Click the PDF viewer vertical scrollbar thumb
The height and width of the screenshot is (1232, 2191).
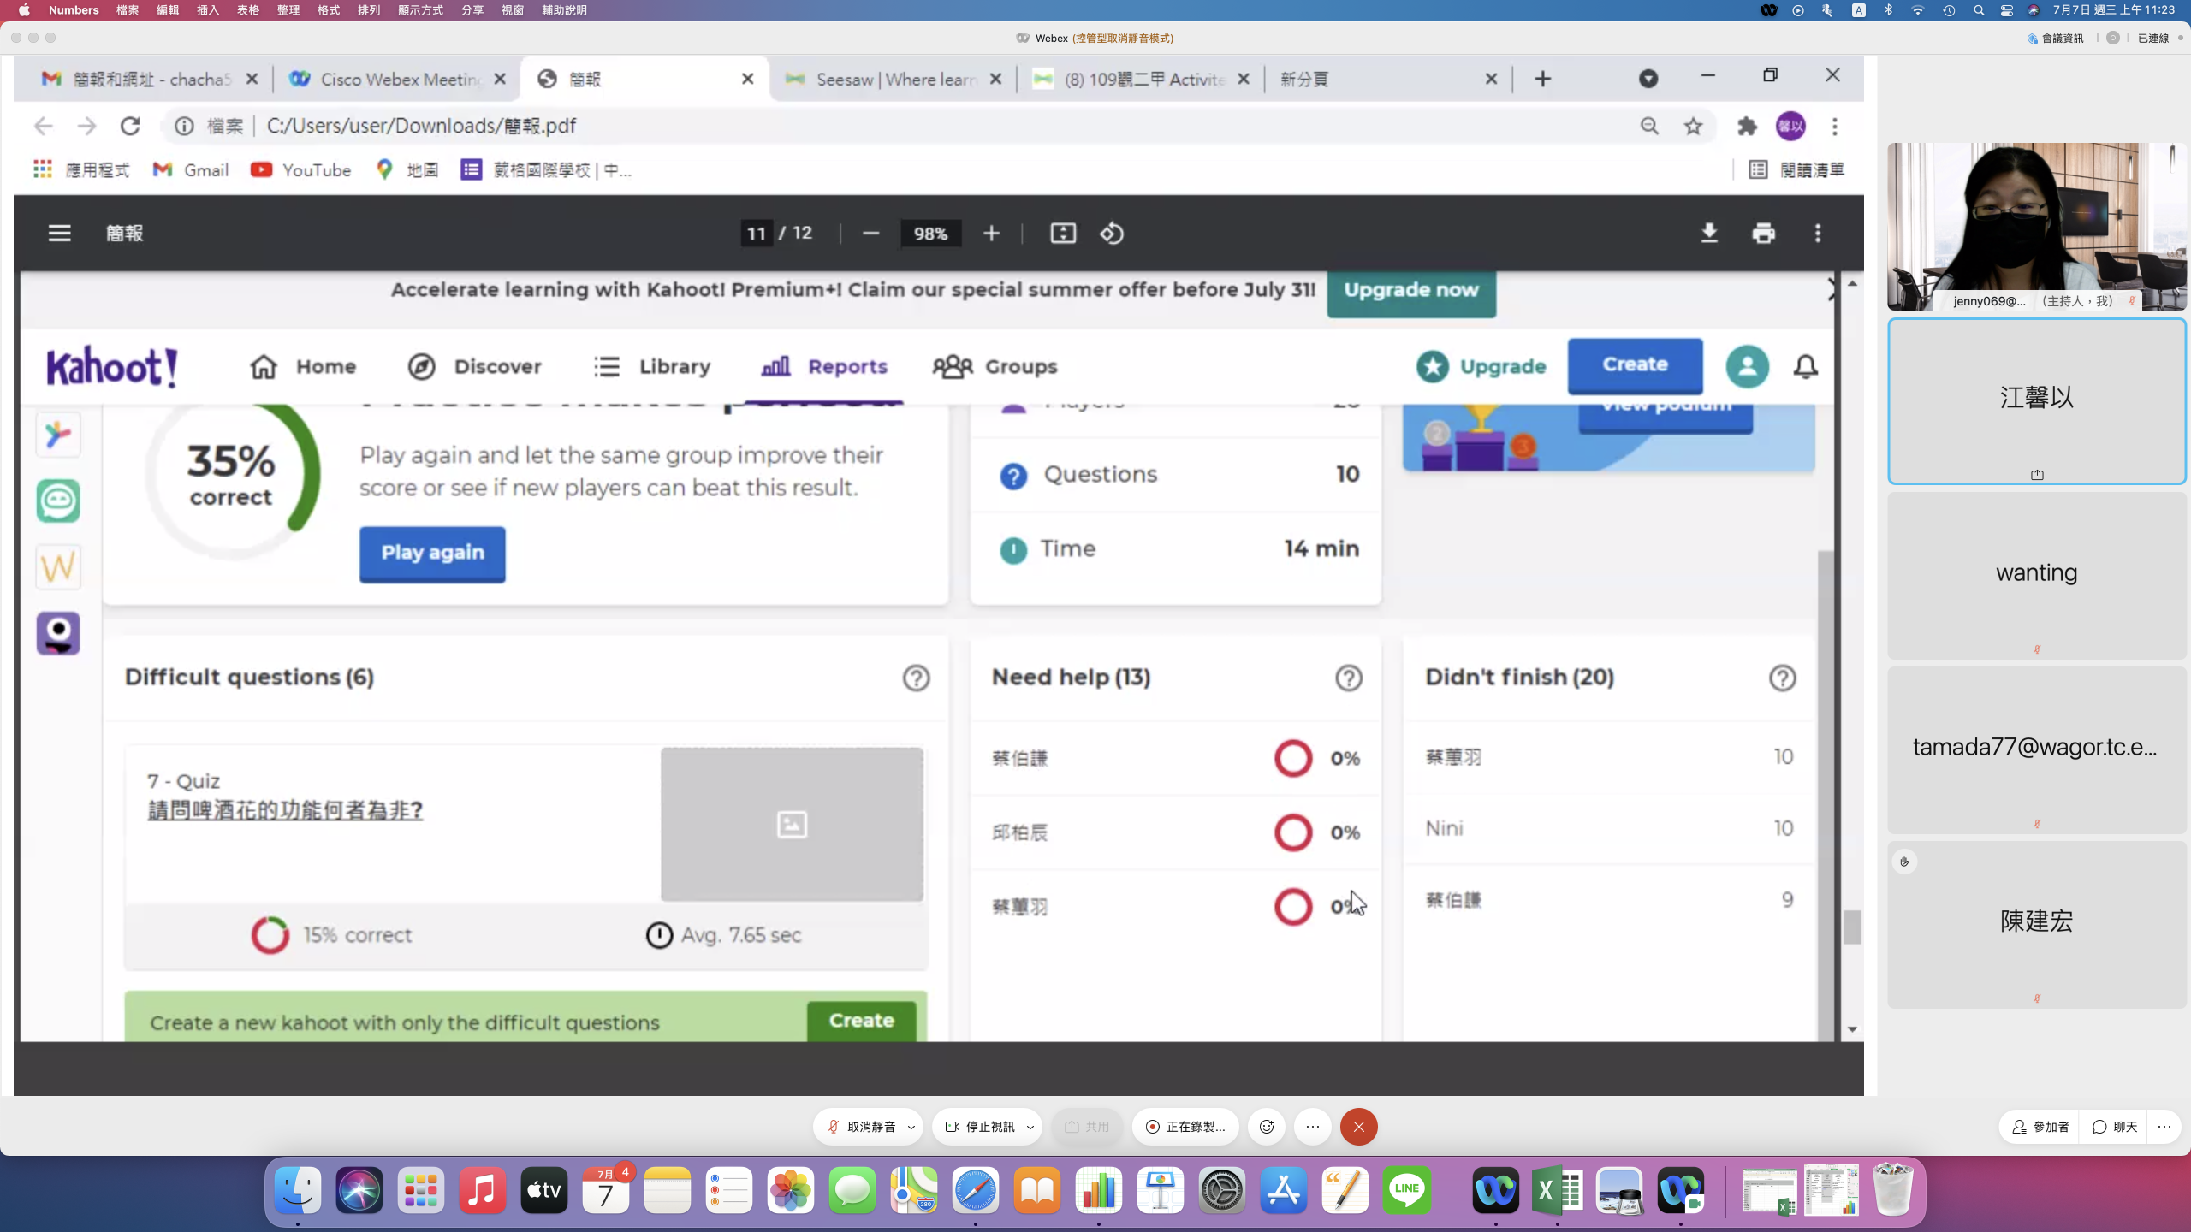click(x=1852, y=927)
